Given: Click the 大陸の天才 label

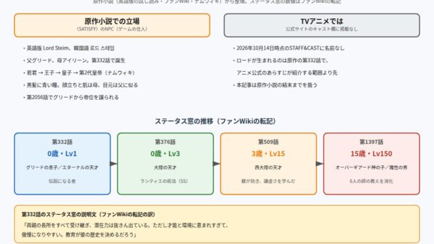Looking at the screenshot, I should pyautogui.click(x=165, y=167).
